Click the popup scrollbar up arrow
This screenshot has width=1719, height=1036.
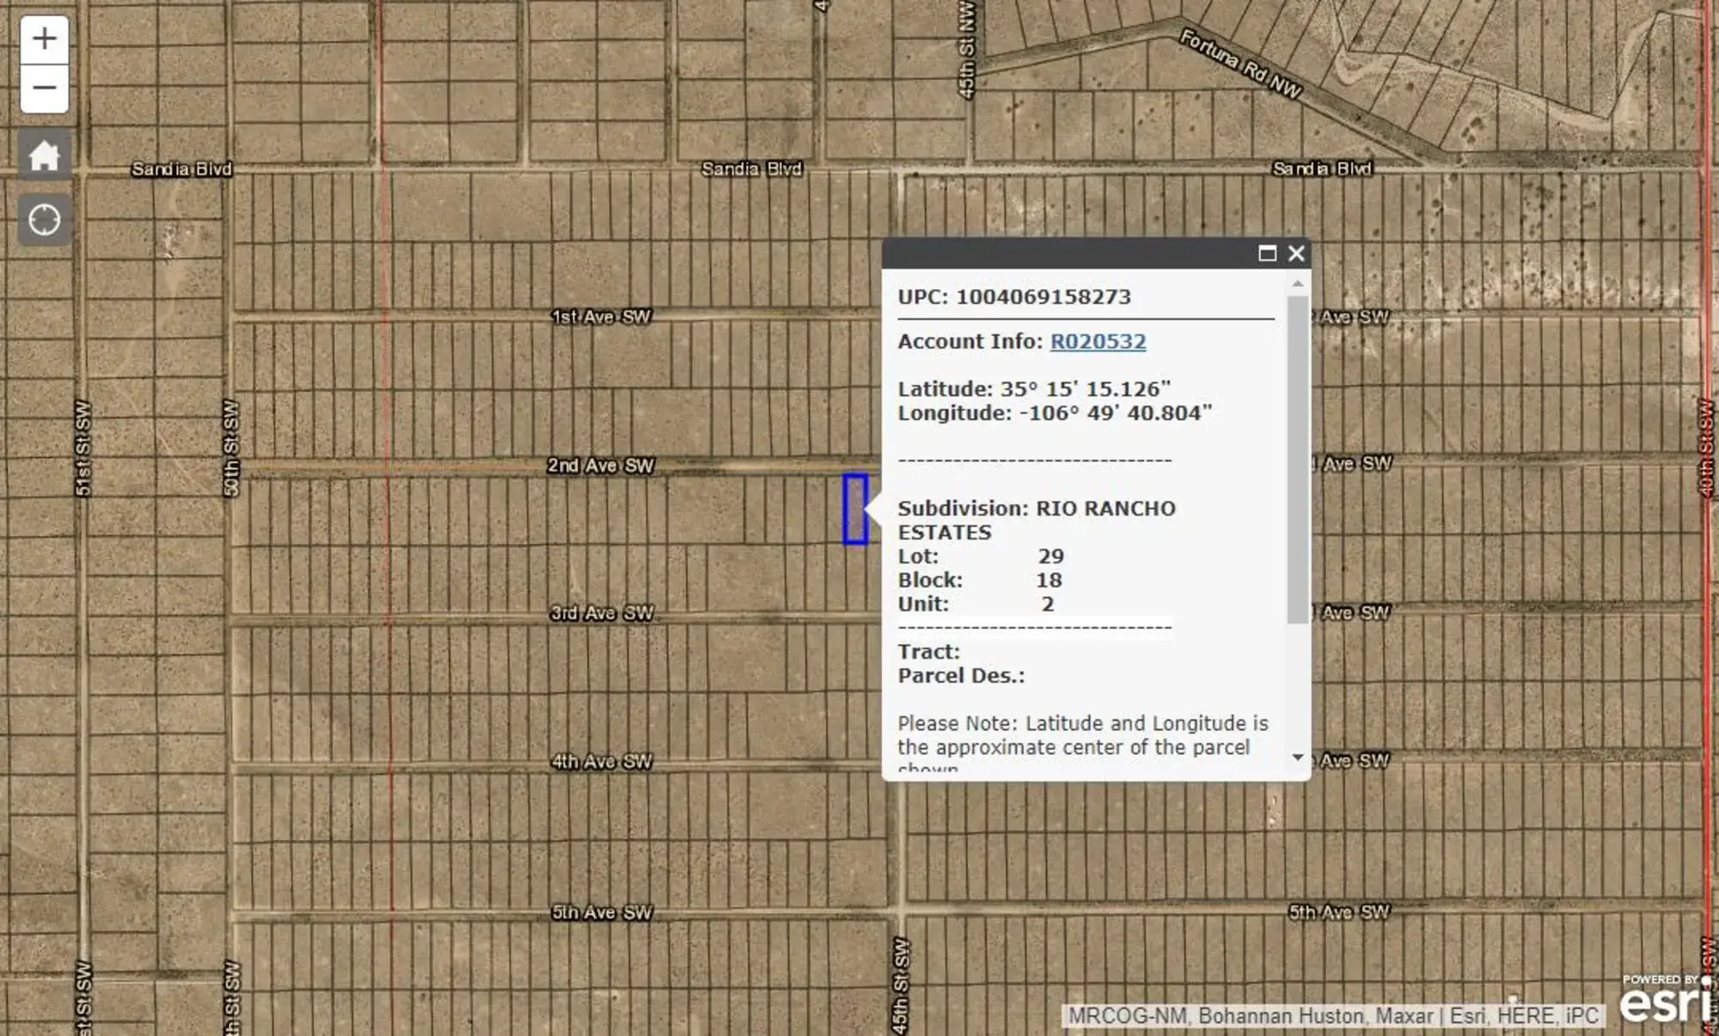1298,283
